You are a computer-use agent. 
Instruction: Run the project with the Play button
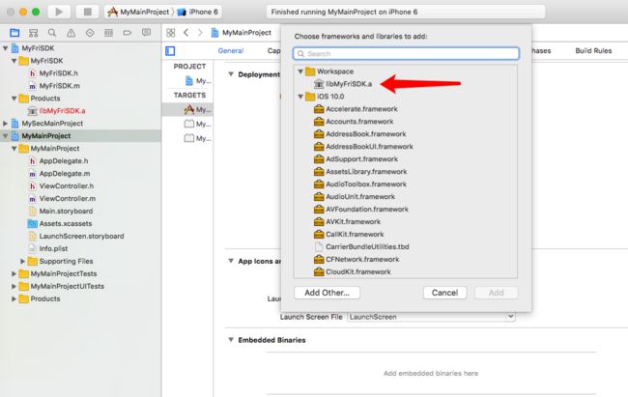[x=59, y=12]
